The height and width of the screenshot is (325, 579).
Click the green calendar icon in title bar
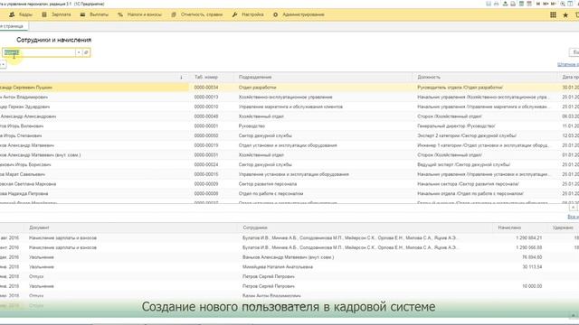(521, 4)
